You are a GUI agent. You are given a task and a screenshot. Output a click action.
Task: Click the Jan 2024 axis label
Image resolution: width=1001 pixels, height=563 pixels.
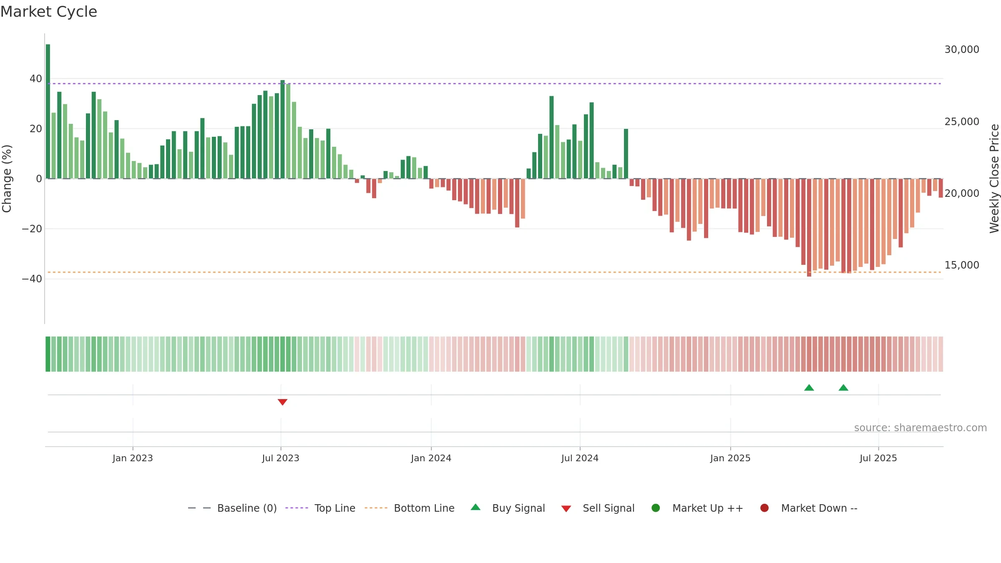431,458
